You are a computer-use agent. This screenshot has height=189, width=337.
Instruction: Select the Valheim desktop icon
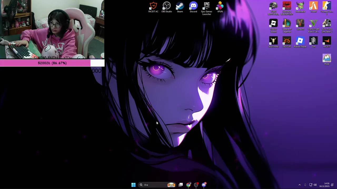pyautogui.click(x=300, y=25)
